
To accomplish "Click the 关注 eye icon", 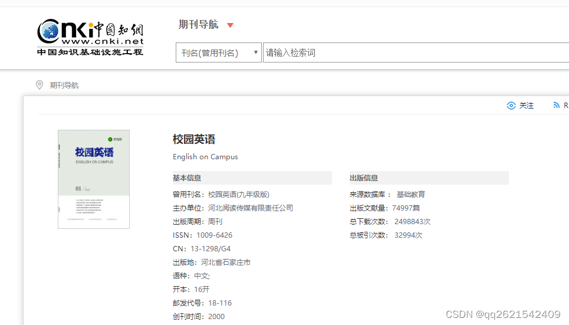I will click(511, 106).
